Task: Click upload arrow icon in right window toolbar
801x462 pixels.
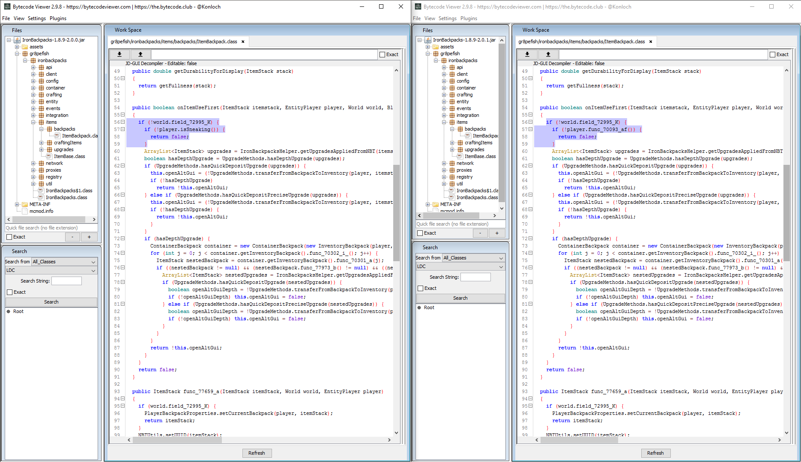Action: coord(548,54)
